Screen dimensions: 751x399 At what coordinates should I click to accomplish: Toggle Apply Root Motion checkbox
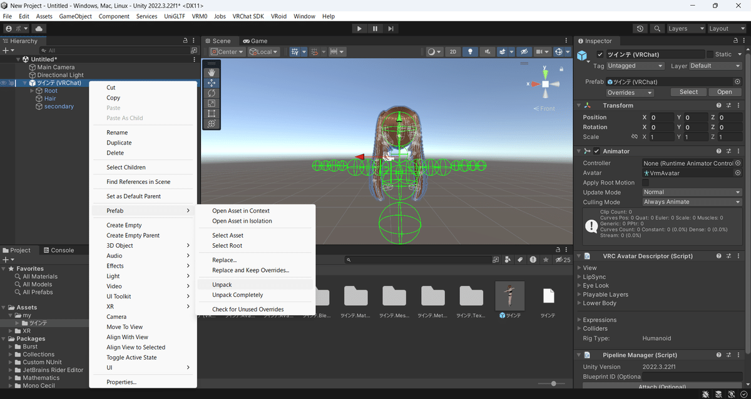click(646, 183)
